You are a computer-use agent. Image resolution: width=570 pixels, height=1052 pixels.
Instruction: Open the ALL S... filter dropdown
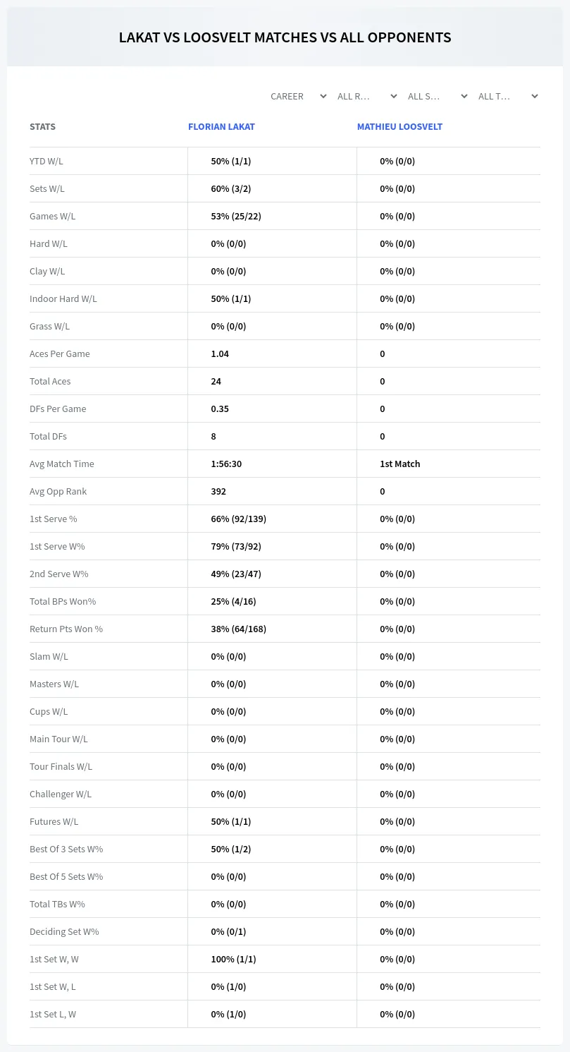tap(437, 96)
